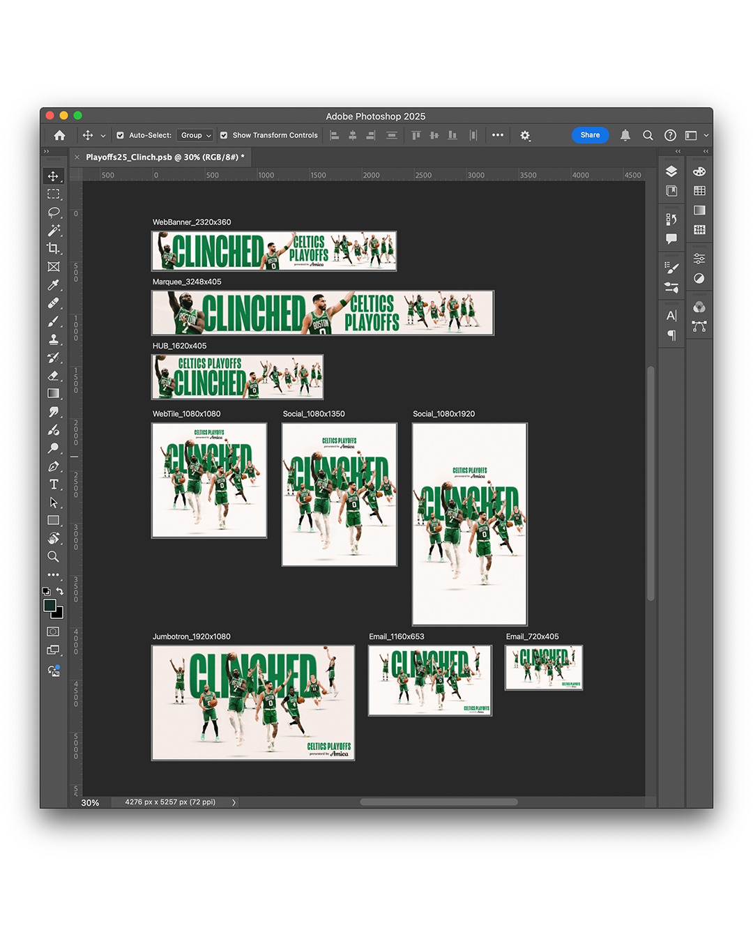Open the Libraries panel icon
Image resolution: width=753 pixels, height=941 pixels.
[x=671, y=191]
